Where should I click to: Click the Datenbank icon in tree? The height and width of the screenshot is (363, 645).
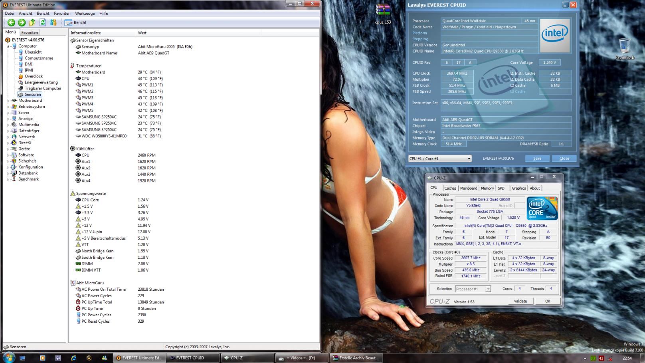point(14,173)
